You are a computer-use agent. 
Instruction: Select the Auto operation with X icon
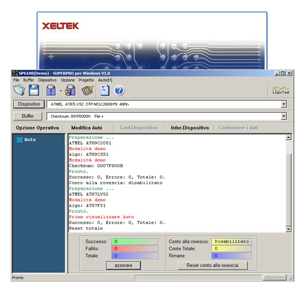26,140
